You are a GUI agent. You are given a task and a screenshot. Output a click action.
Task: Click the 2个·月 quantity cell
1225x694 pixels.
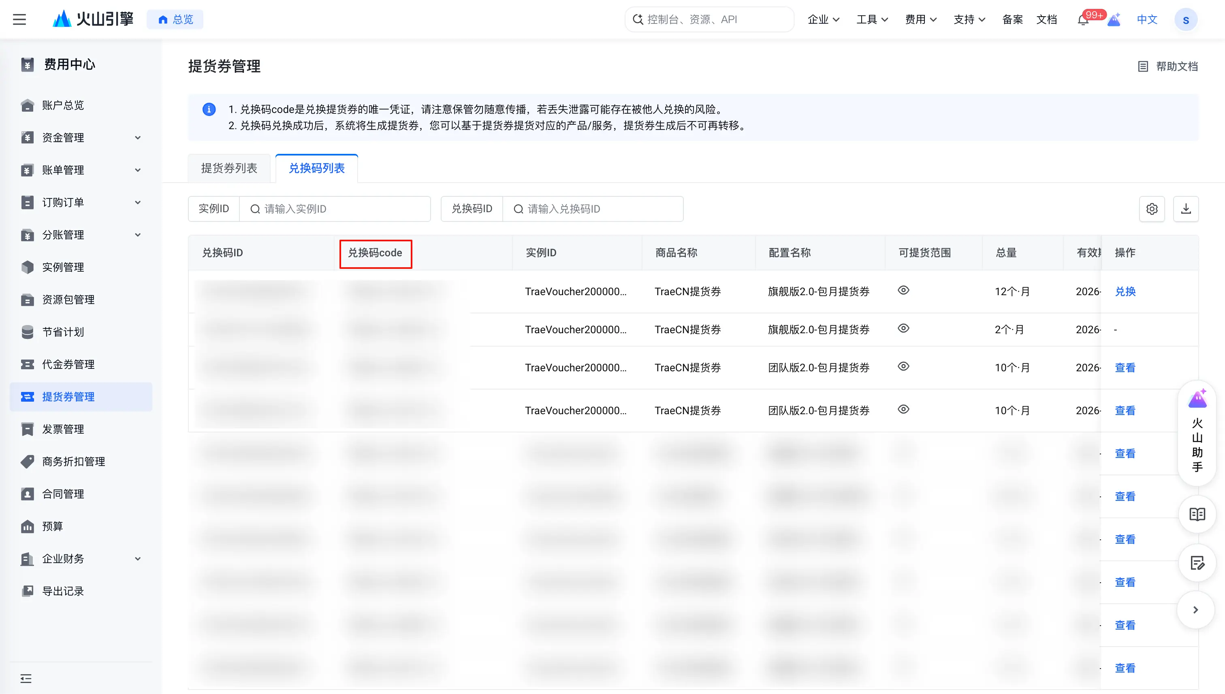pyautogui.click(x=1009, y=330)
